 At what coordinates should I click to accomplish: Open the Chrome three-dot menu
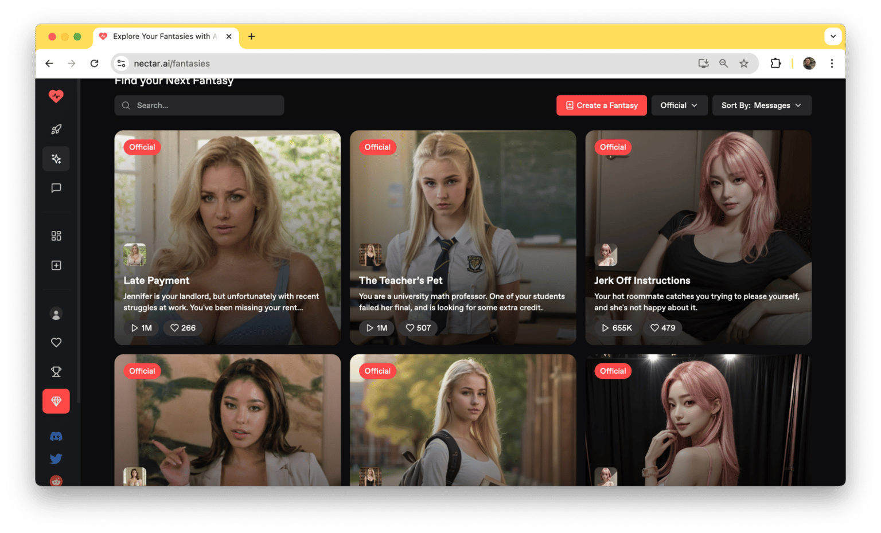coord(832,64)
